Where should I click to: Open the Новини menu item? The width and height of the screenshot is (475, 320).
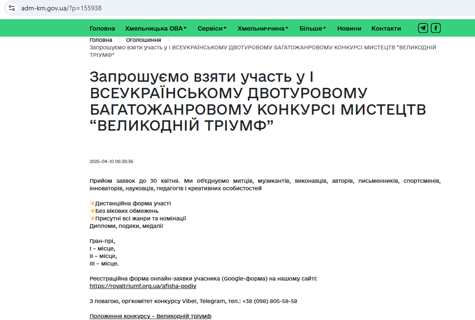[349, 28]
